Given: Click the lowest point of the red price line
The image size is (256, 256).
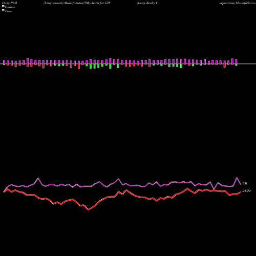Looking at the screenshot, I should coord(88,210).
